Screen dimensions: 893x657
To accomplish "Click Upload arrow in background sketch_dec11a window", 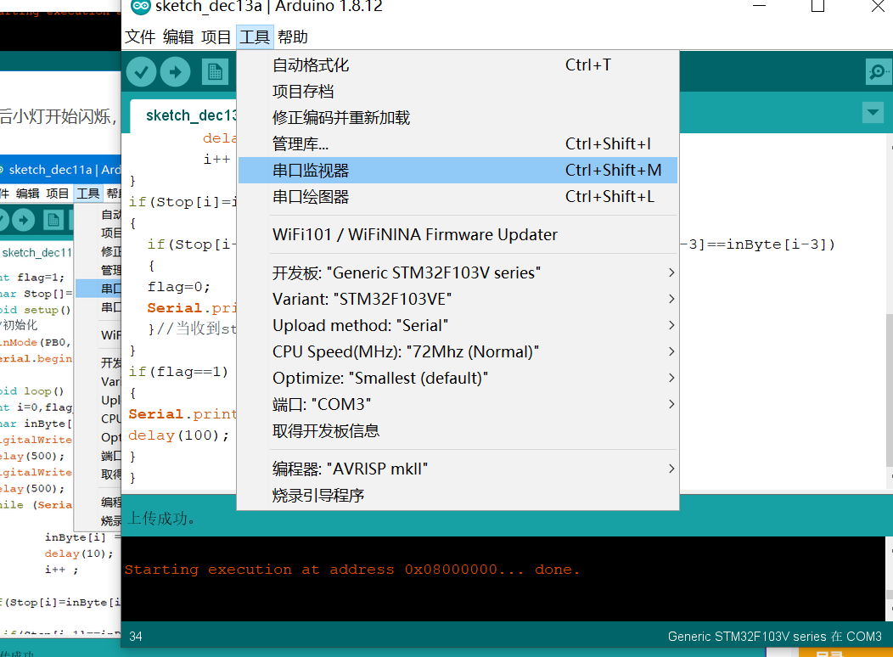I will point(24,220).
